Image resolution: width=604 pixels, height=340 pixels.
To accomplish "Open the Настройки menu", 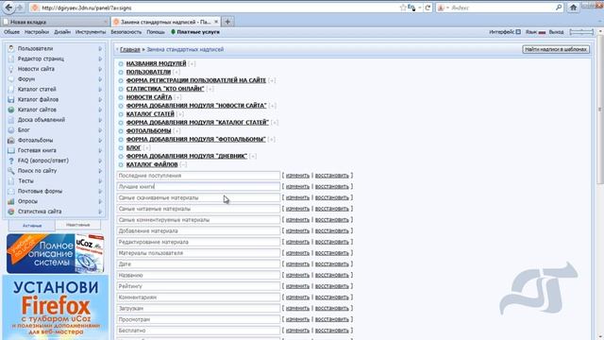I will [37, 32].
